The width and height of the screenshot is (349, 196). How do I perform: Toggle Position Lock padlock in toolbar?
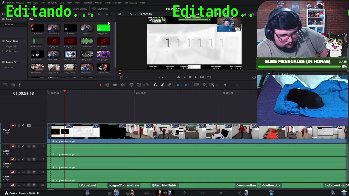tap(170, 85)
